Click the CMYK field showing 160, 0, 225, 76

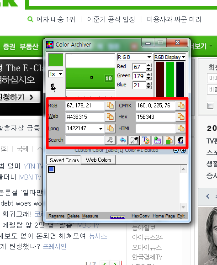click(x=155, y=106)
